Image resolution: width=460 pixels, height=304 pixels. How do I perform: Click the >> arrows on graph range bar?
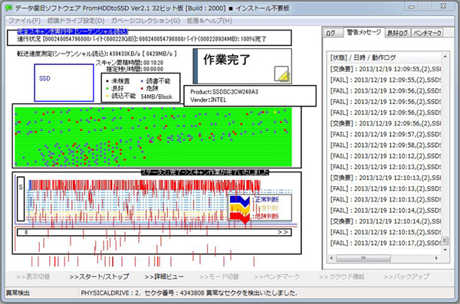tap(282, 232)
